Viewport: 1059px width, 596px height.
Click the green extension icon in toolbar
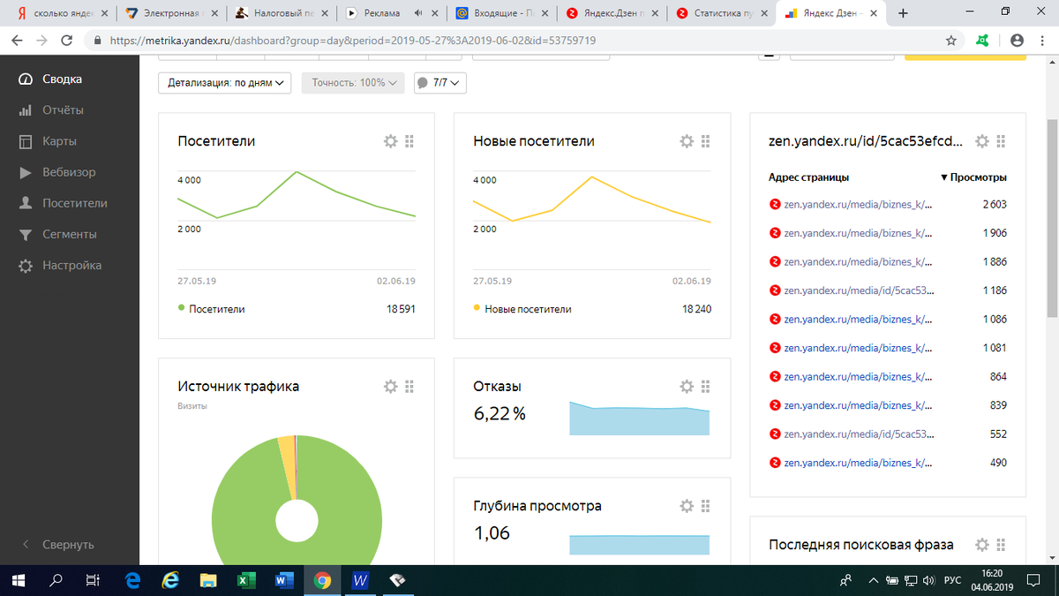(981, 41)
